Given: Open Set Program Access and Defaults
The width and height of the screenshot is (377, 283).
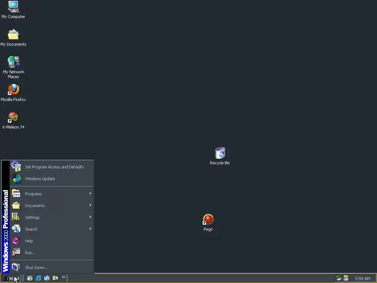Looking at the screenshot, I should [x=51, y=167].
